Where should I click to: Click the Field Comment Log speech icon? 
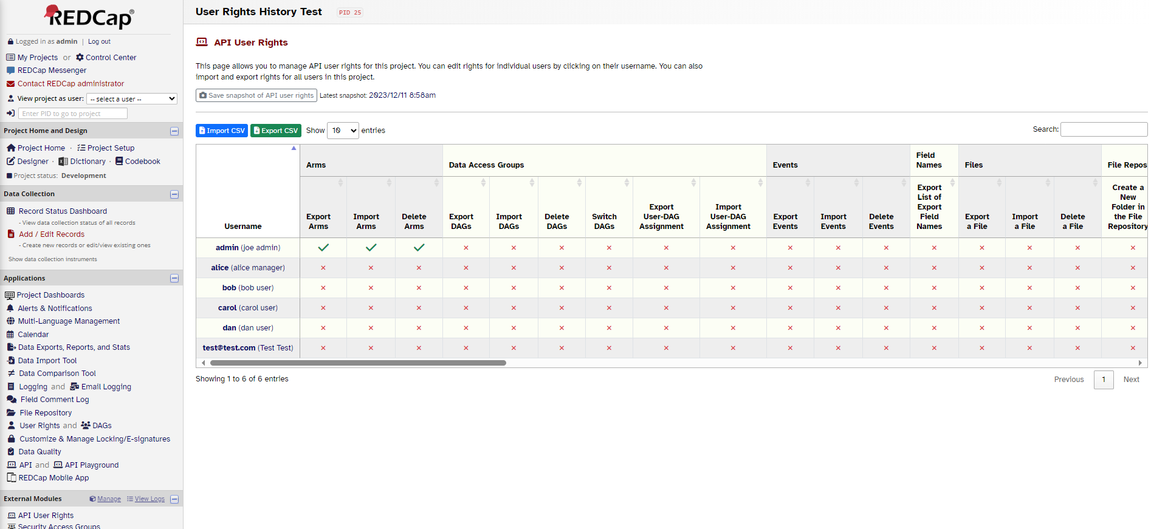click(12, 400)
